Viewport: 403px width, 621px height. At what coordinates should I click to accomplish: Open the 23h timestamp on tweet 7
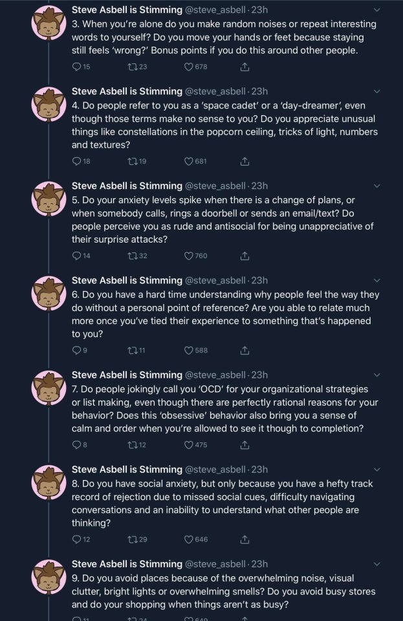click(259, 375)
